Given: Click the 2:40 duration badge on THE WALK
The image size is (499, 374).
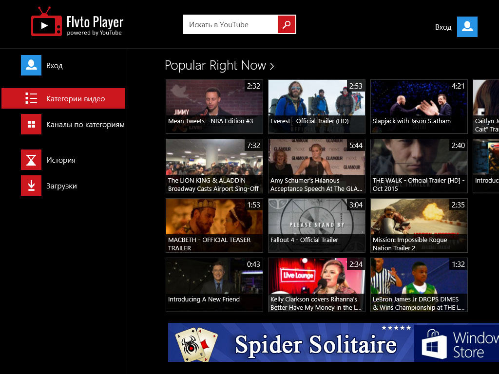Looking at the screenshot, I should pyautogui.click(x=458, y=145).
